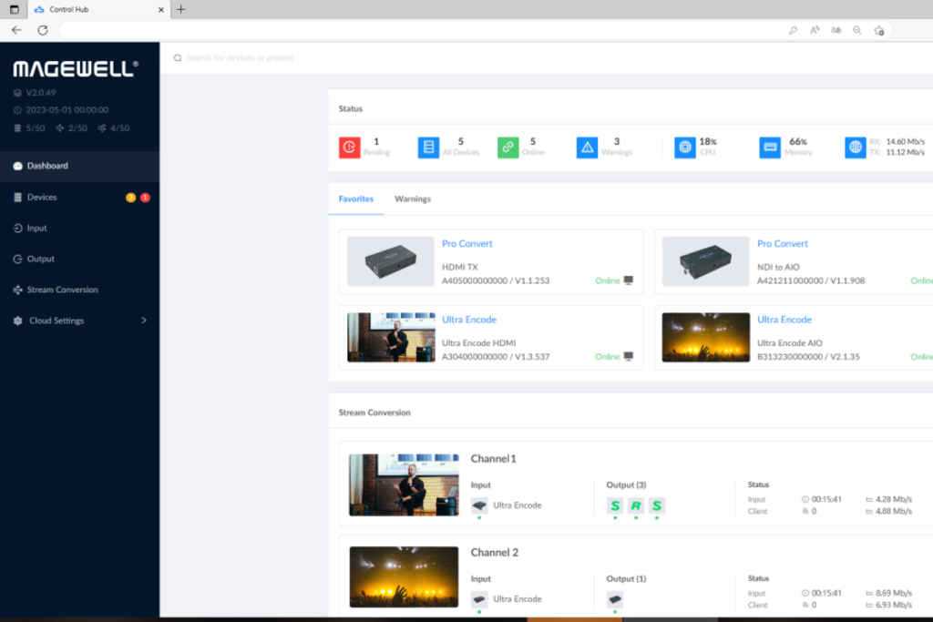Open the Pro Convert NDI to AIO link
The image size is (933, 622).
[783, 244]
